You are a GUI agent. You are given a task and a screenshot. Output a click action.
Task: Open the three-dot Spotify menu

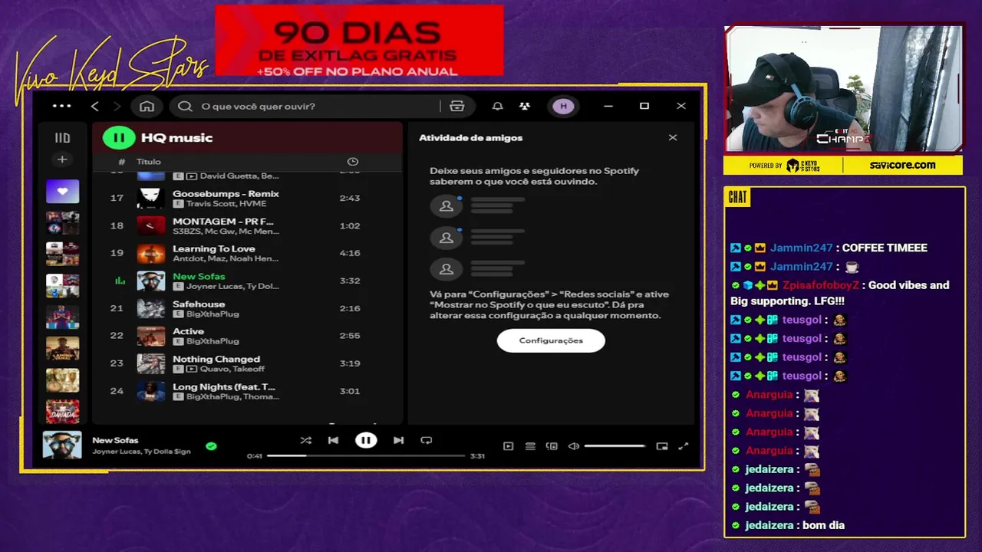click(x=61, y=106)
